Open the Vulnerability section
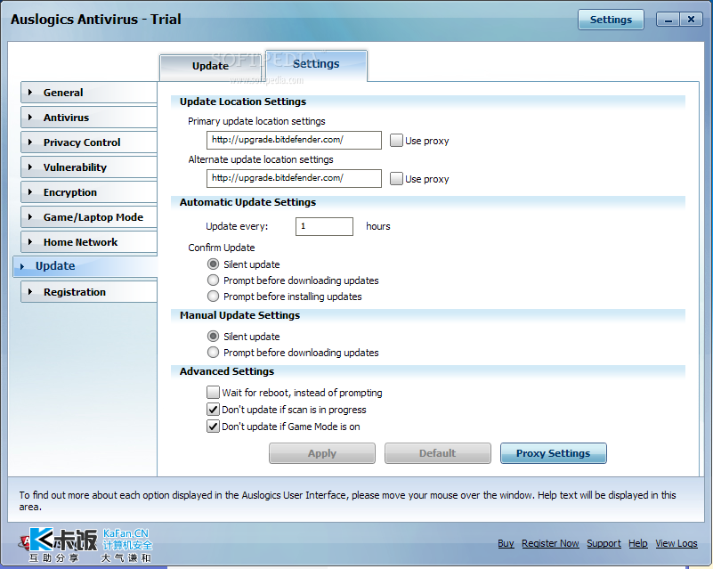The width and height of the screenshot is (713, 569). (89, 167)
